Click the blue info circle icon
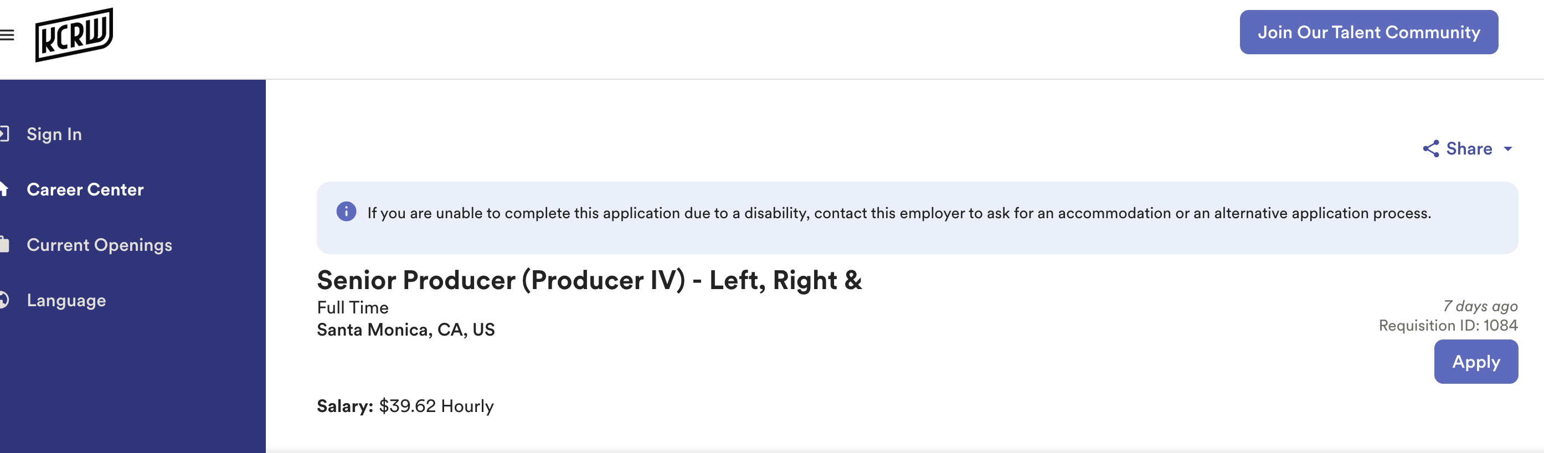The width and height of the screenshot is (1544, 453). tap(346, 212)
